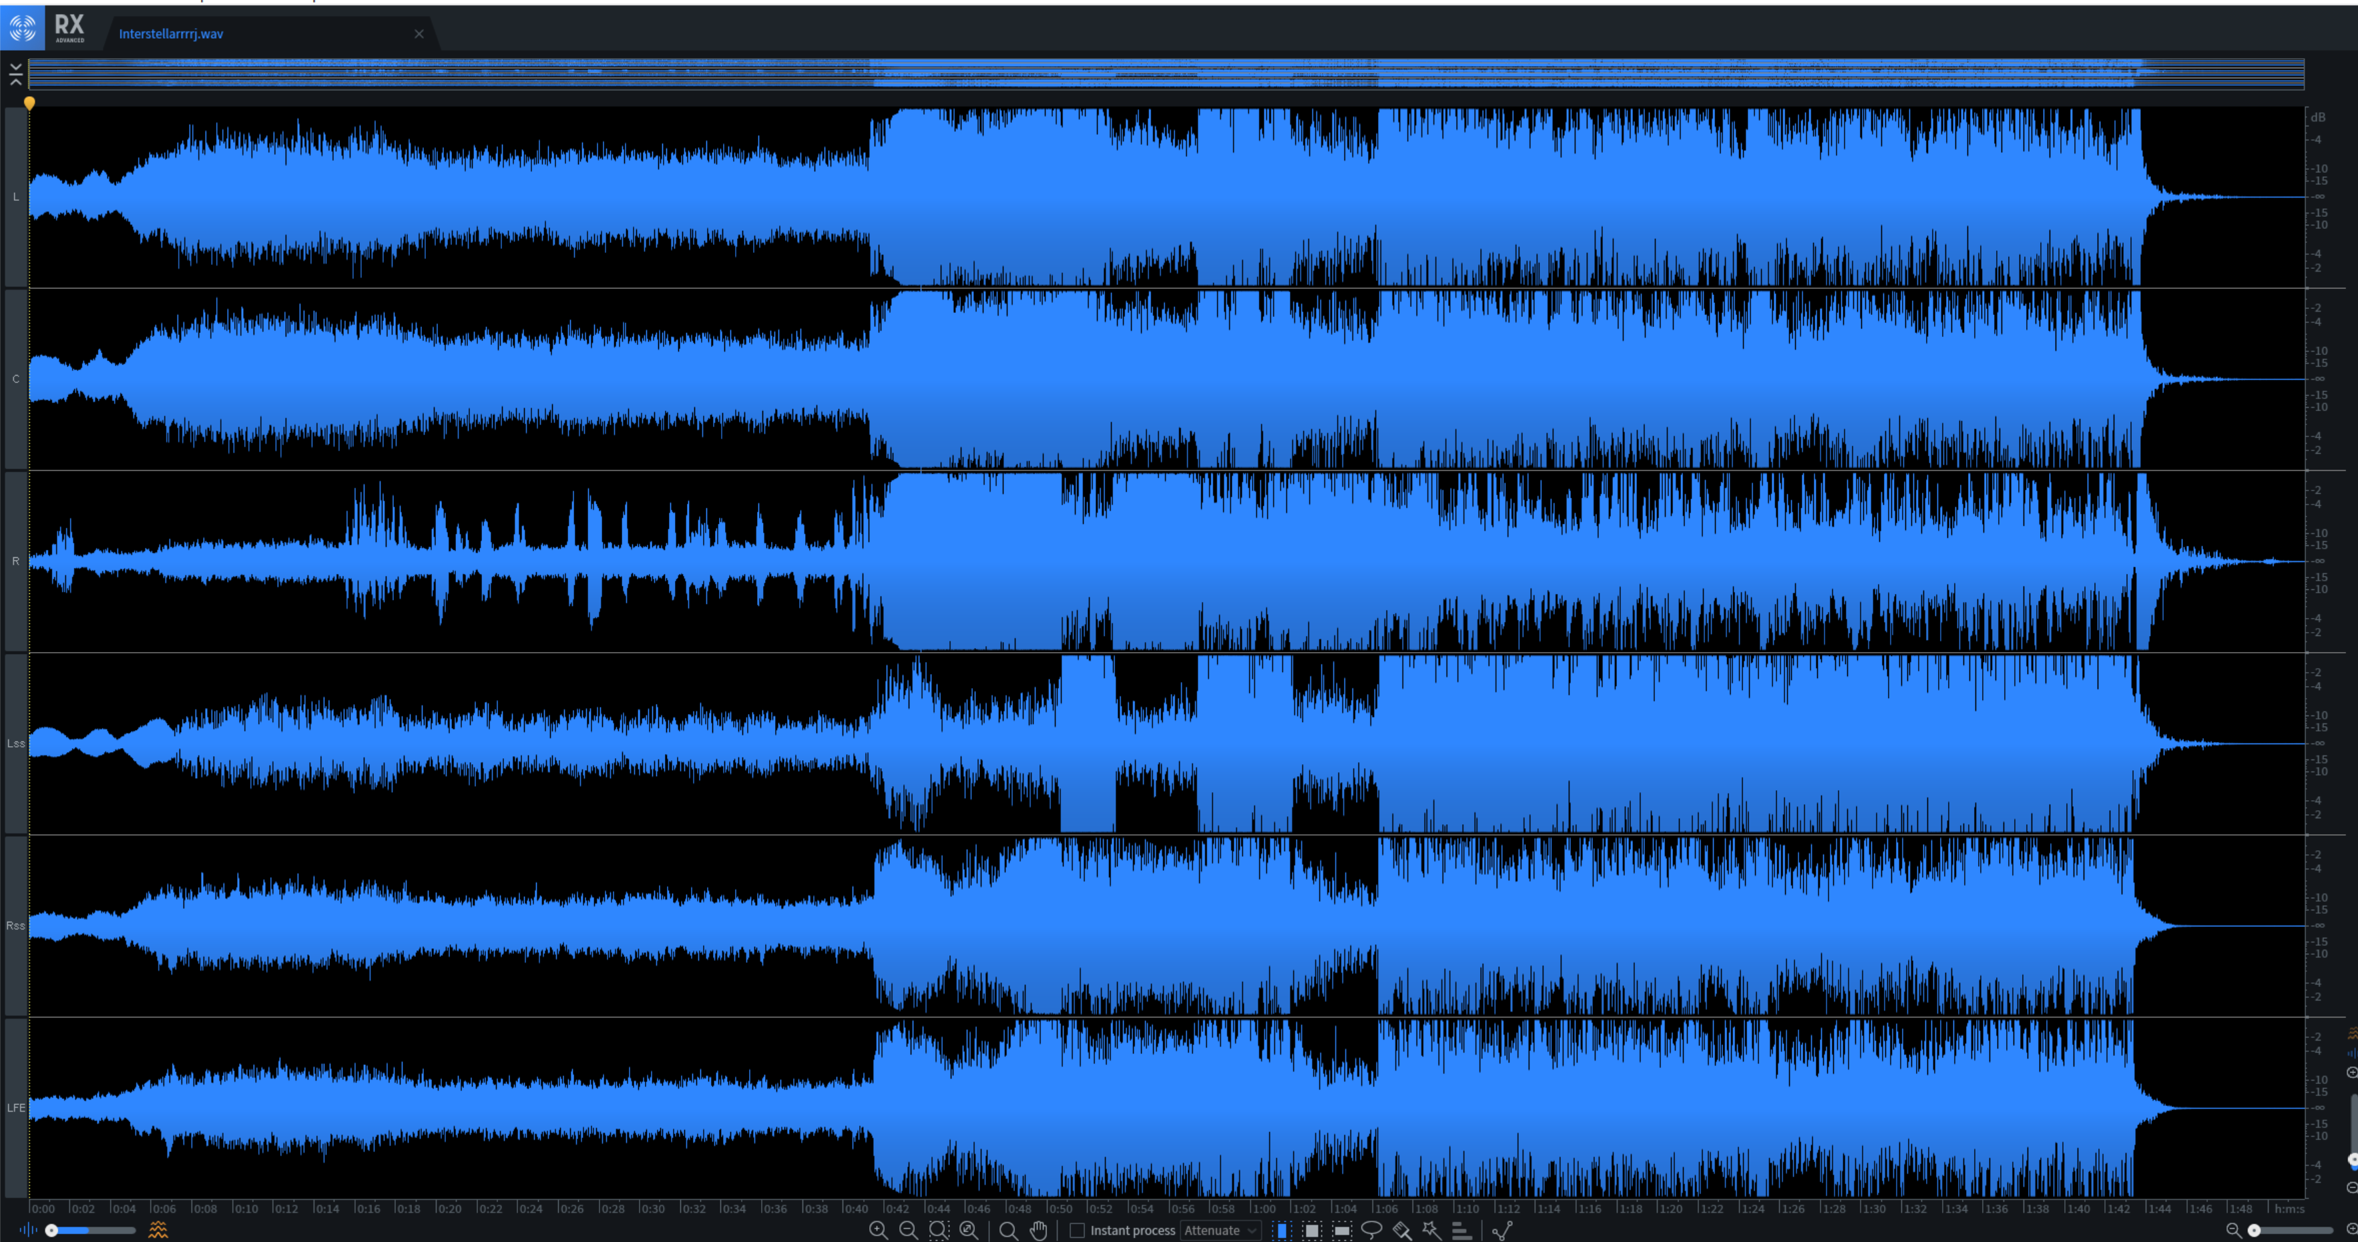Screen dimensions: 2358x1242
Task: Click the Harmonics selection tool
Action: tap(1461, 1230)
